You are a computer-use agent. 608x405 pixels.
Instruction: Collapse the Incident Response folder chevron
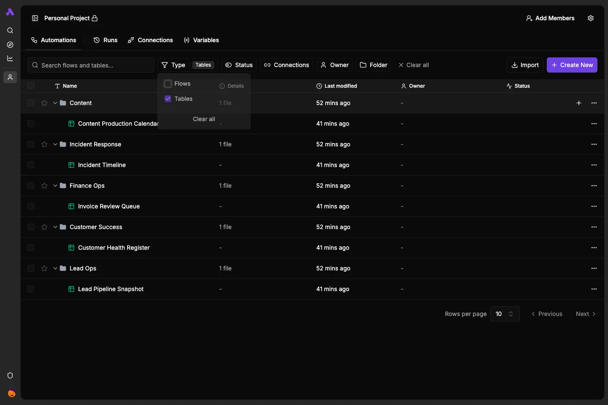point(55,144)
